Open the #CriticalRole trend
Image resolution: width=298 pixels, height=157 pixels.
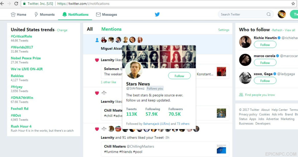21,36
